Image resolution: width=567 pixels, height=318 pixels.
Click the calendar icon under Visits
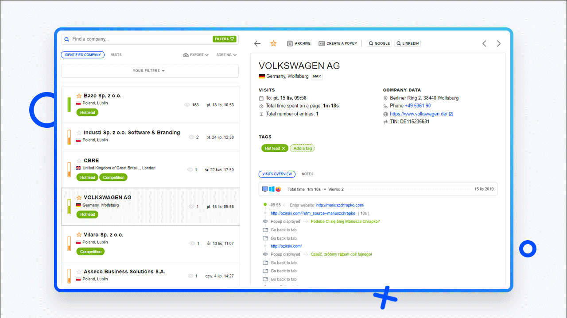coord(261,98)
